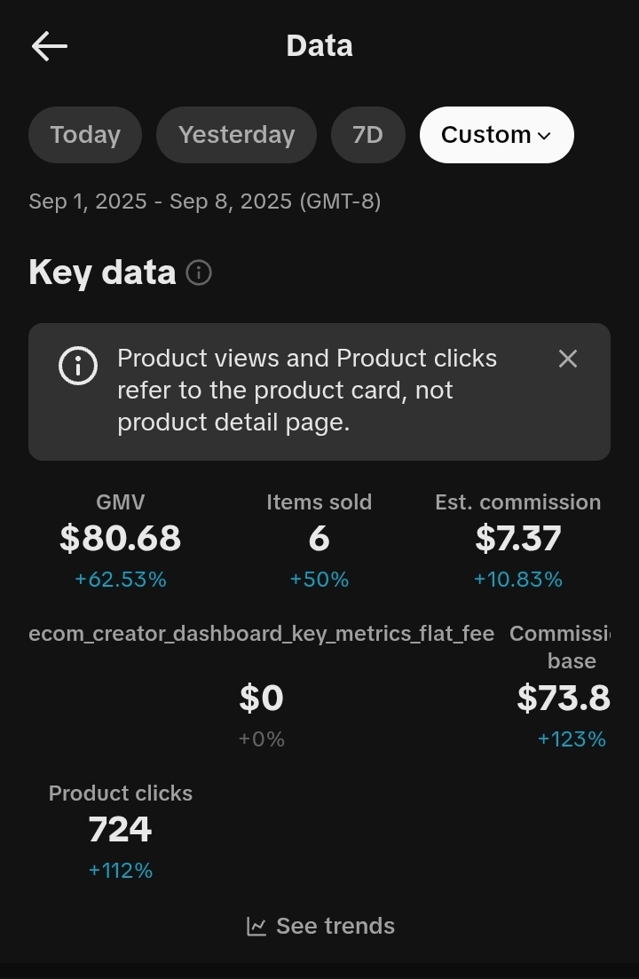Image resolution: width=639 pixels, height=979 pixels.
Task: Switch to the 7D range
Action: (367, 135)
